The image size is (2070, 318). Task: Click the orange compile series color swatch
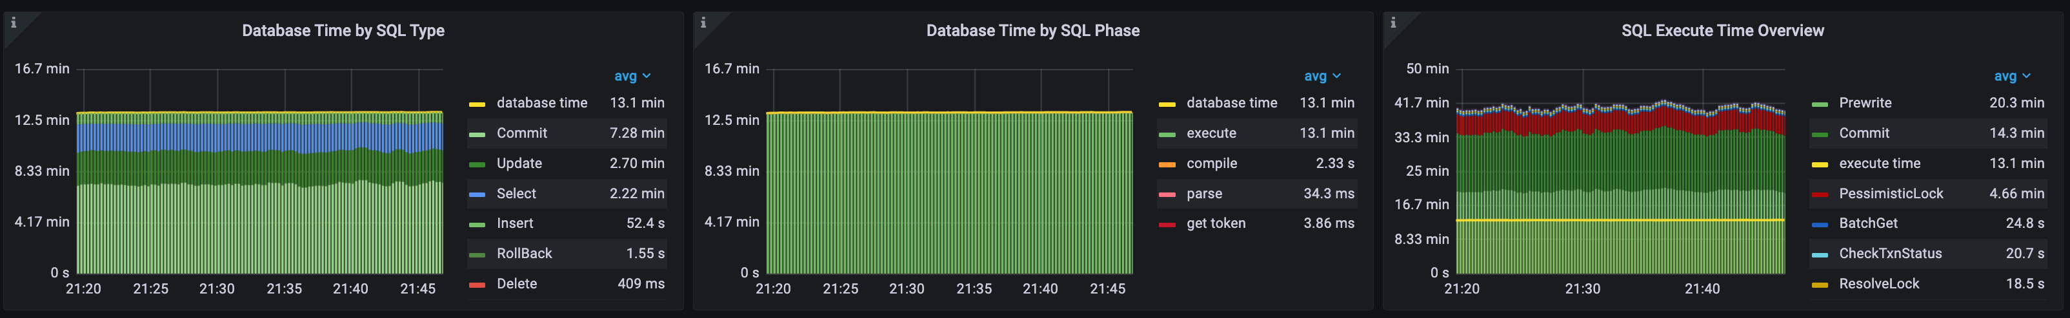click(x=1167, y=164)
